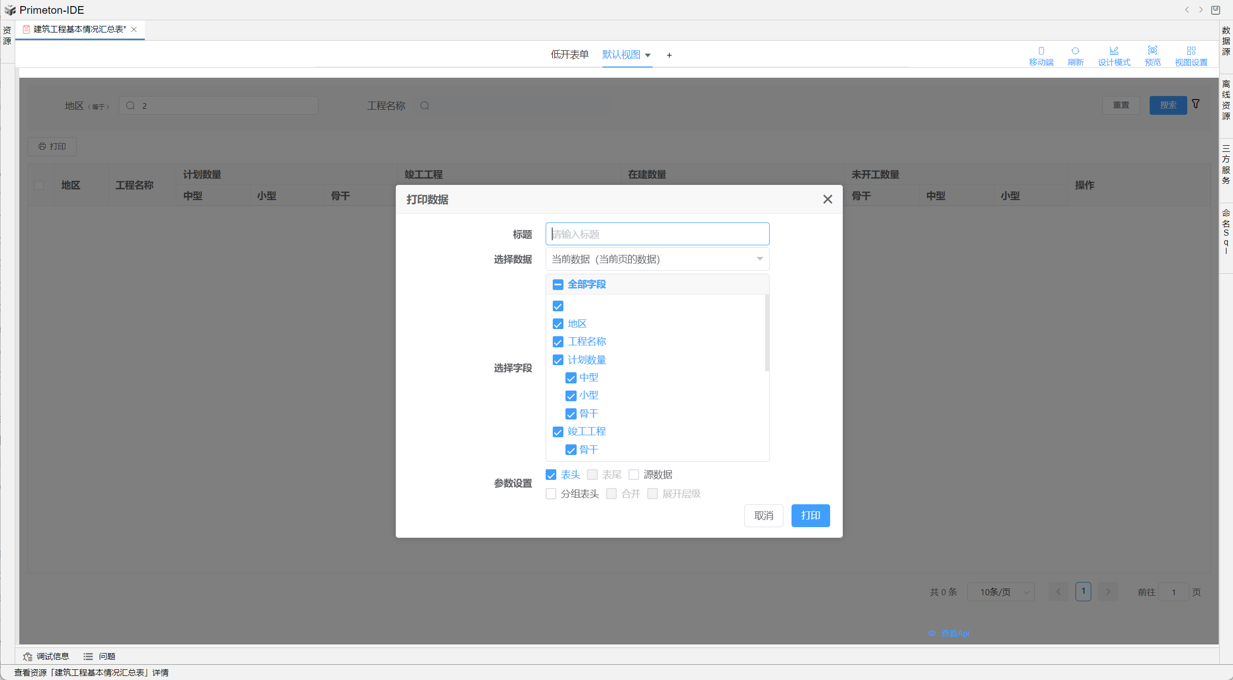Click the filter funnel icon
The width and height of the screenshot is (1233, 680).
tap(1196, 104)
